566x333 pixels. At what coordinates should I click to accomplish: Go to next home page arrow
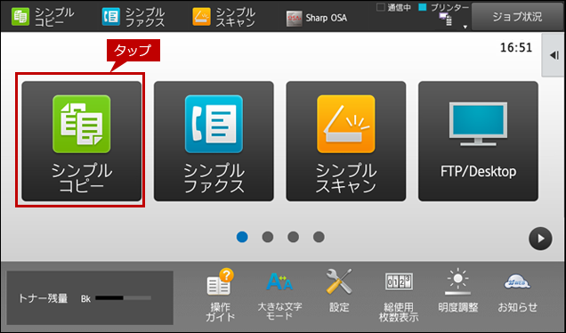pyautogui.click(x=540, y=239)
